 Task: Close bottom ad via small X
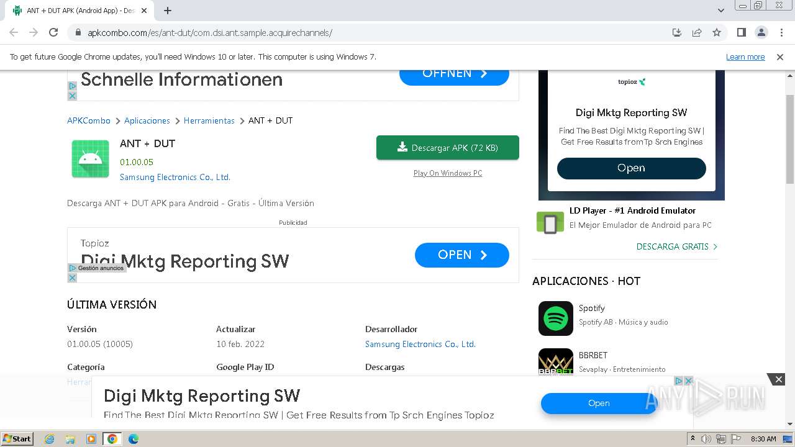point(688,381)
